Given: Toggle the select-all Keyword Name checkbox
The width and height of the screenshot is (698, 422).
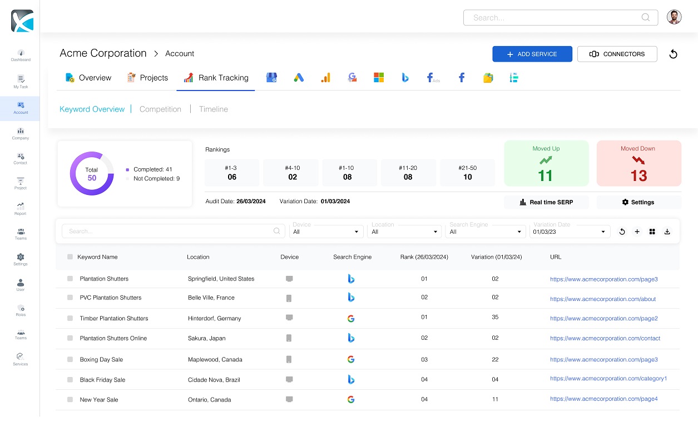Looking at the screenshot, I should click(70, 257).
